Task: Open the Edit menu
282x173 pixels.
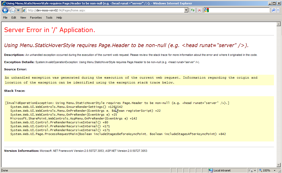Action: (x=14, y=18)
